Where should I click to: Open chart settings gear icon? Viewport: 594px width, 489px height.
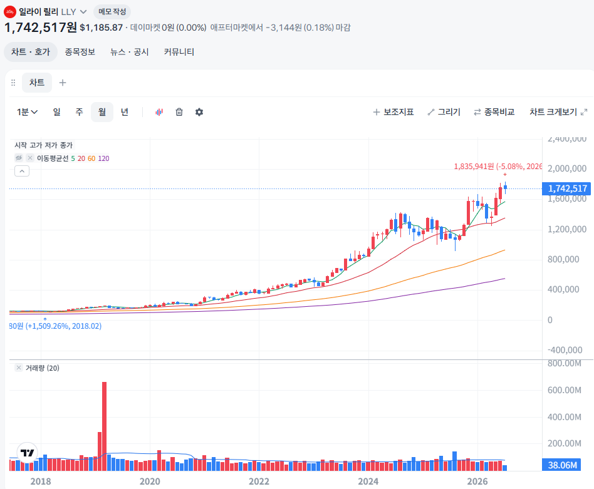click(199, 112)
